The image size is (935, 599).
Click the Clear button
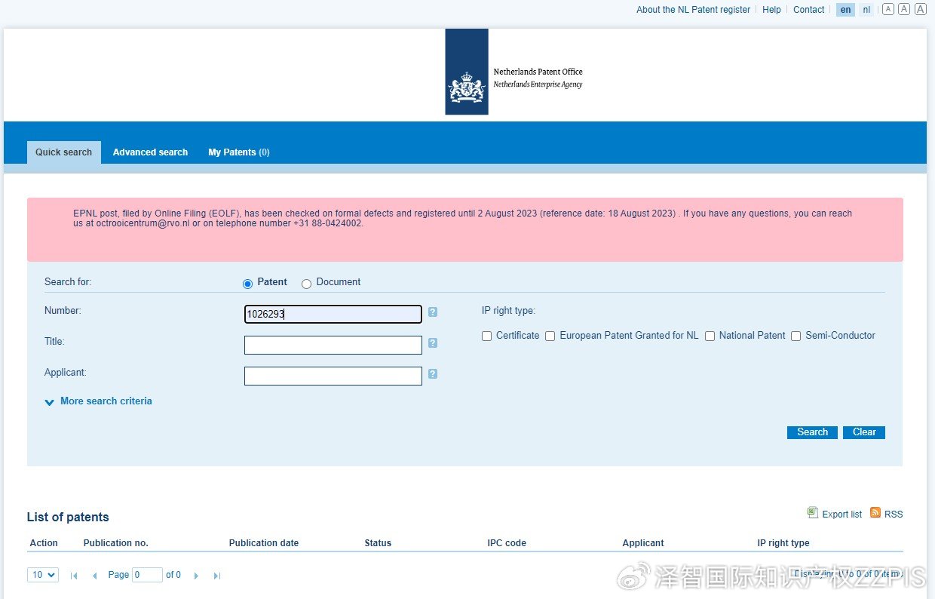coord(864,432)
